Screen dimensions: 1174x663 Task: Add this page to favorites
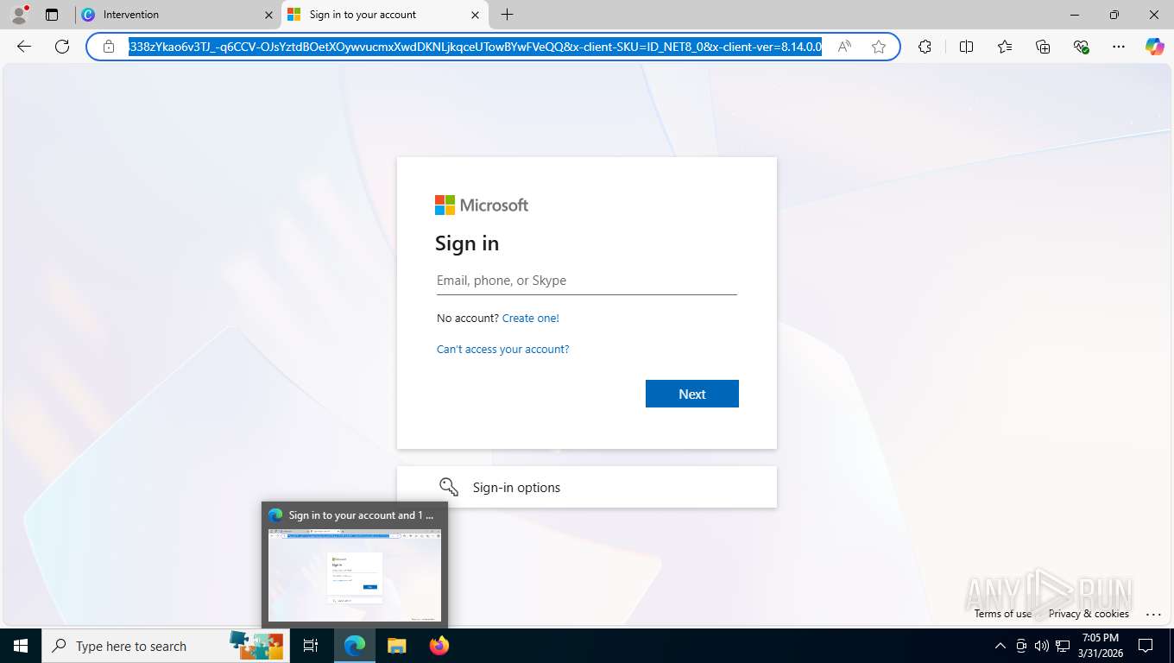tap(879, 47)
